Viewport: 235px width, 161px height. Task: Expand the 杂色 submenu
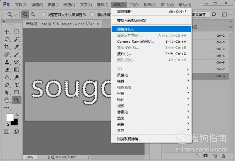tap(151, 124)
